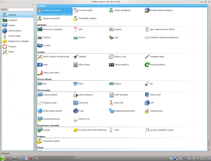Select Systém category in sidebar

click(x=18, y=25)
